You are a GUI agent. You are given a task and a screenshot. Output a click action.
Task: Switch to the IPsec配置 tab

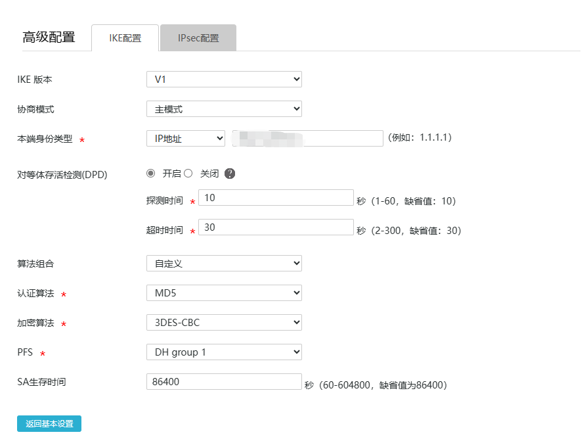(x=198, y=38)
